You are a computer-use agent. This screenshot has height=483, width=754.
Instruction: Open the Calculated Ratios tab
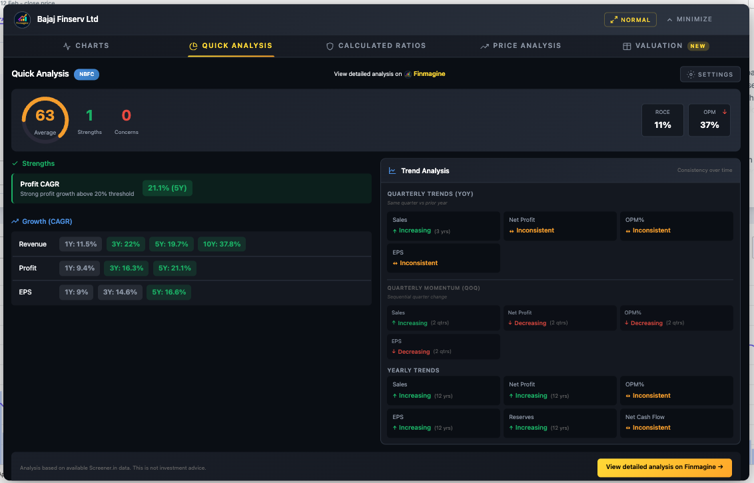pyautogui.click(x=376, y=46)
